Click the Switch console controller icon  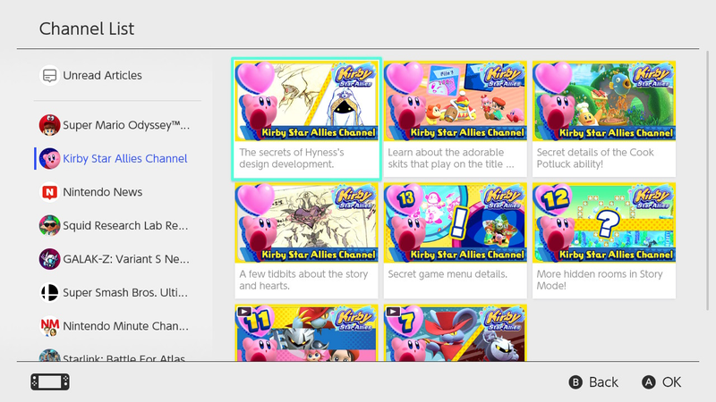[x=50, y=382]
